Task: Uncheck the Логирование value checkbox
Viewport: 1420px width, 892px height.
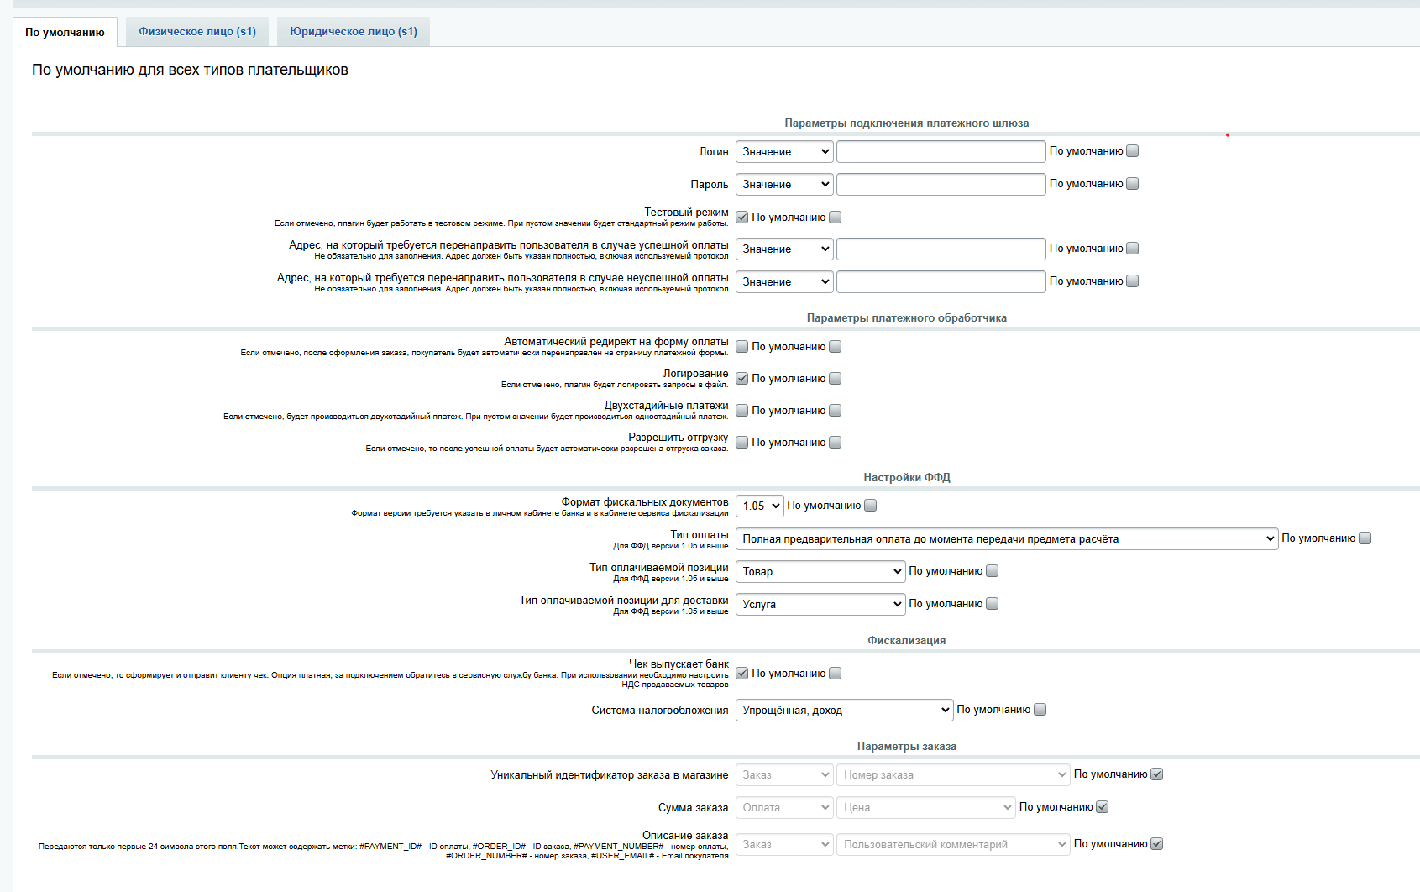Action: (742, 379)
